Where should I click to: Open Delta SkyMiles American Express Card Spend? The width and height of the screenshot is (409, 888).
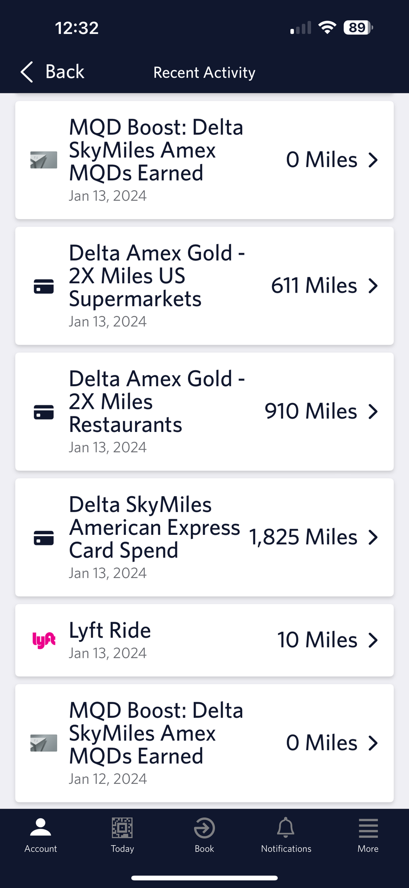[x=155, y=528]
